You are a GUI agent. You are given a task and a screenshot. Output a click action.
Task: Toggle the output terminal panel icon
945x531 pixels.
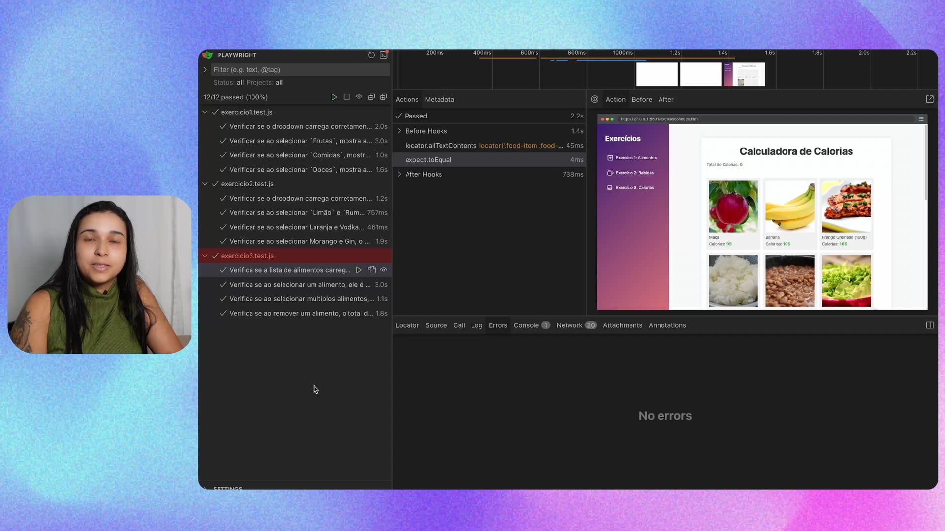click(x=384, y=55)
